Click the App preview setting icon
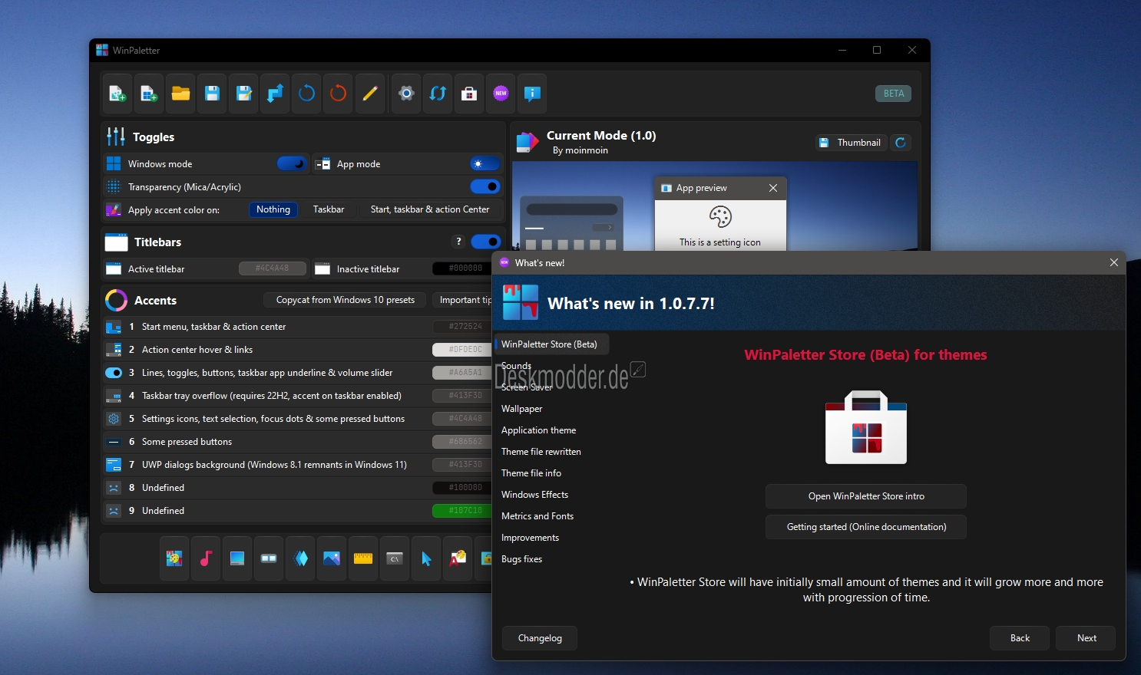This screenshot has height=675, width=1141. pos(720,217)
